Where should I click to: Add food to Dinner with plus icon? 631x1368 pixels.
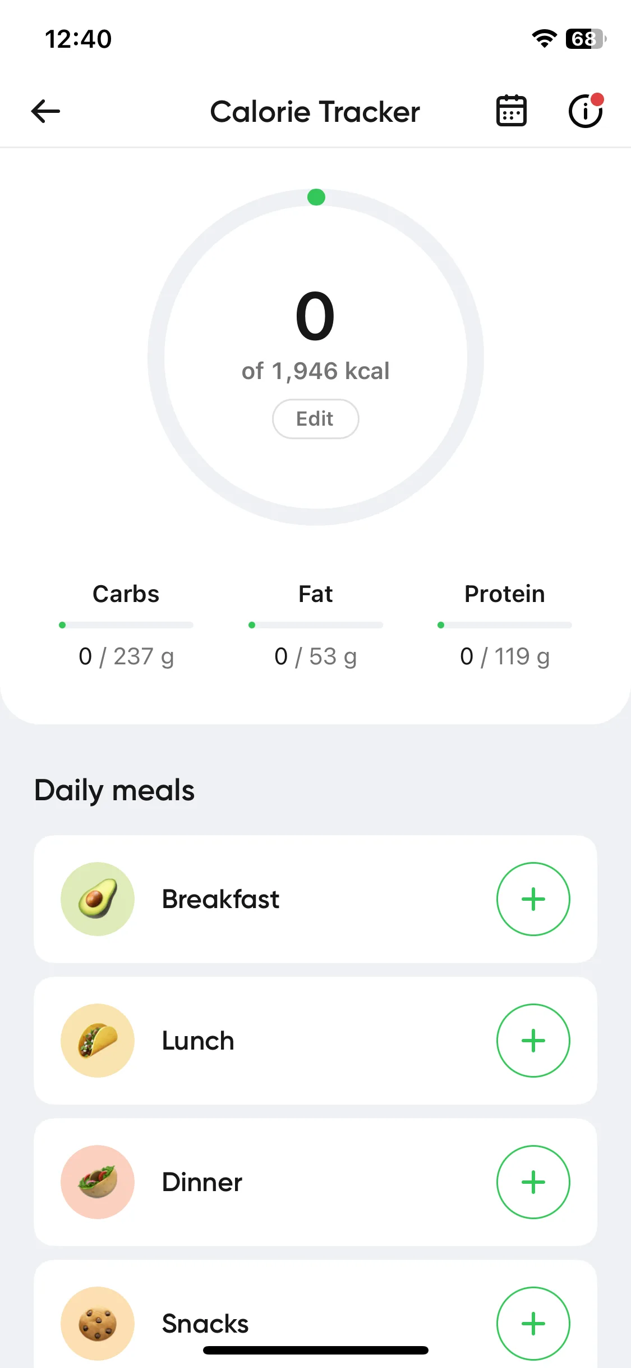click(x=533, y=1182)
